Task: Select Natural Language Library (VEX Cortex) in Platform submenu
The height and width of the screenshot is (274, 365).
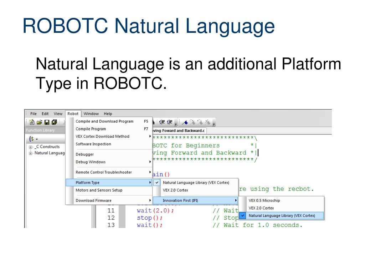Action: pyautogui.click(x=196, y=183)
